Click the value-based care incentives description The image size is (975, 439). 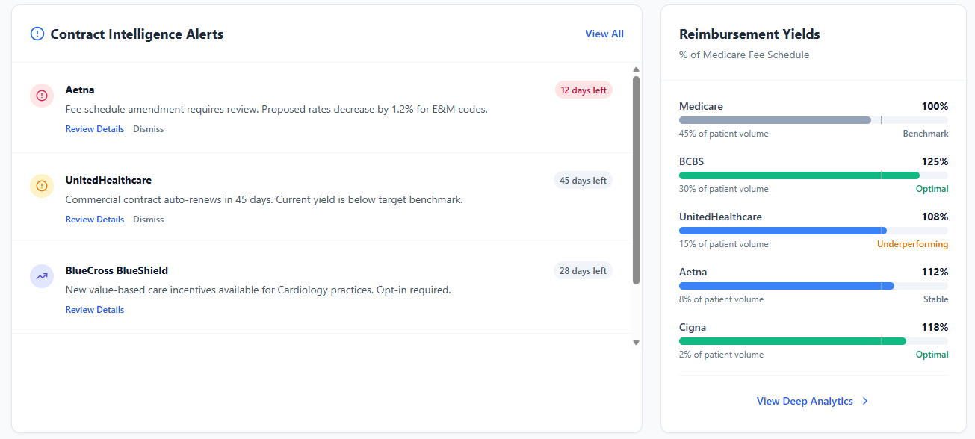[x=259, y=290]
